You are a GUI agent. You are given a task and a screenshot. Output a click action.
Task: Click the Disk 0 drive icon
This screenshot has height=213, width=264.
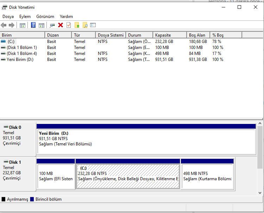(6, 127)
